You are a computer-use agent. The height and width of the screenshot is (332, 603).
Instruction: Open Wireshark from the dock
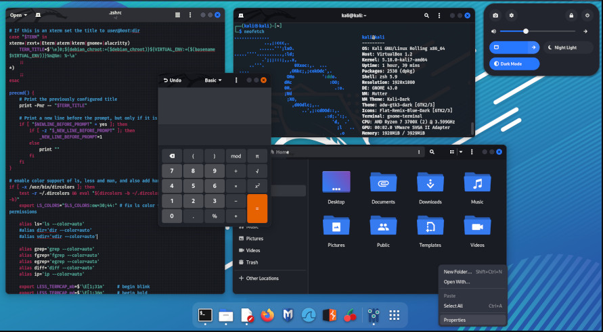(x=309, y=314)
